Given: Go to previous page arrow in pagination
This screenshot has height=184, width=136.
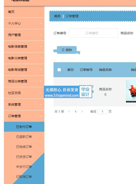Looking at the screenshot, I should click(69, 111).
